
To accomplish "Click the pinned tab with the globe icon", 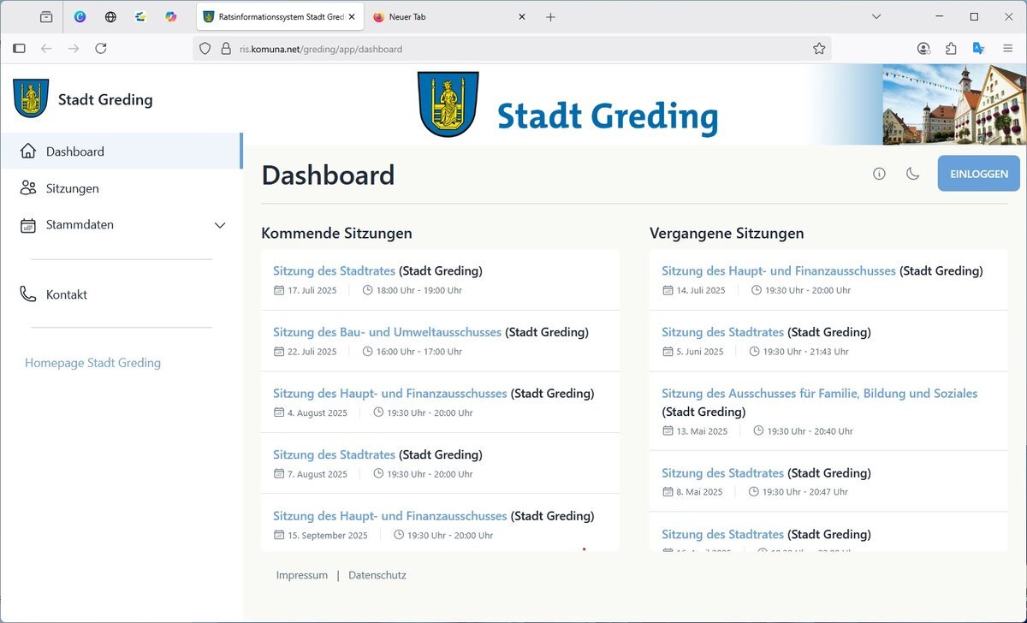I will tap(110, 17).
